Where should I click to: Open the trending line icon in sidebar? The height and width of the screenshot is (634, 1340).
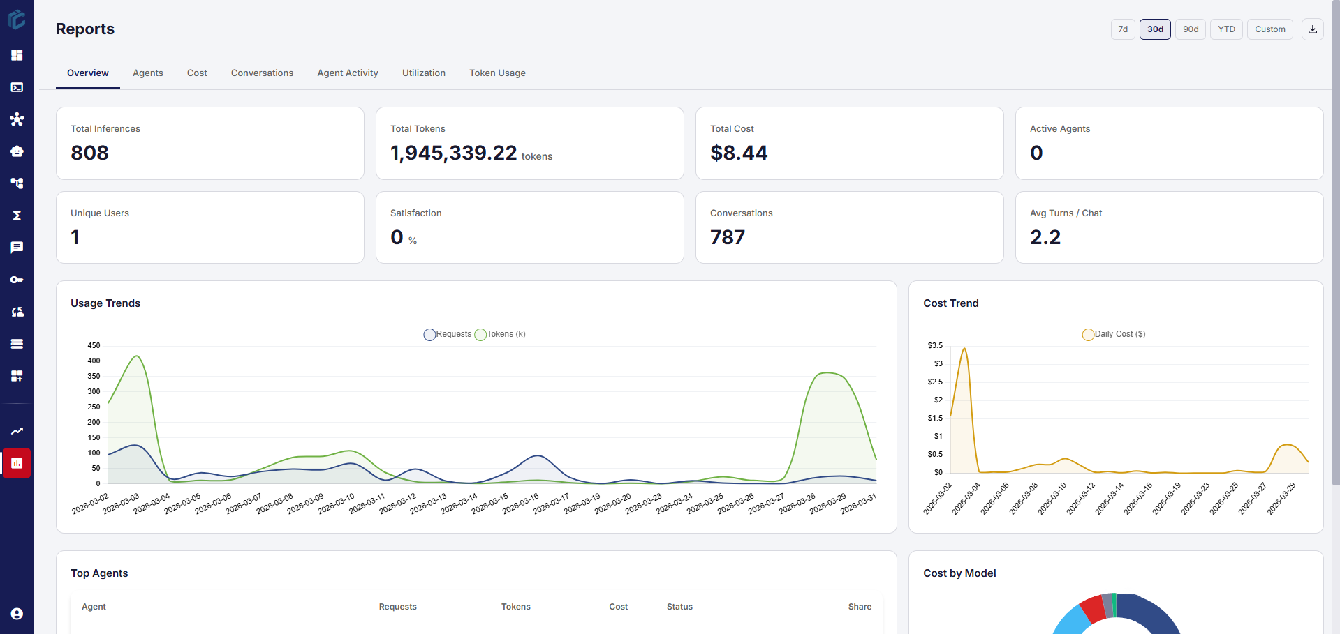click(x=17, y=431)
